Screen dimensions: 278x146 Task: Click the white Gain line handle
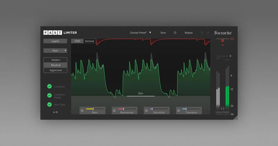coord(140,96)
